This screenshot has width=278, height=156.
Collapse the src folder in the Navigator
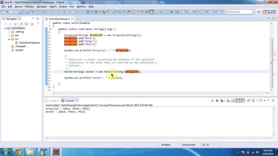click(x=9, y=39)
